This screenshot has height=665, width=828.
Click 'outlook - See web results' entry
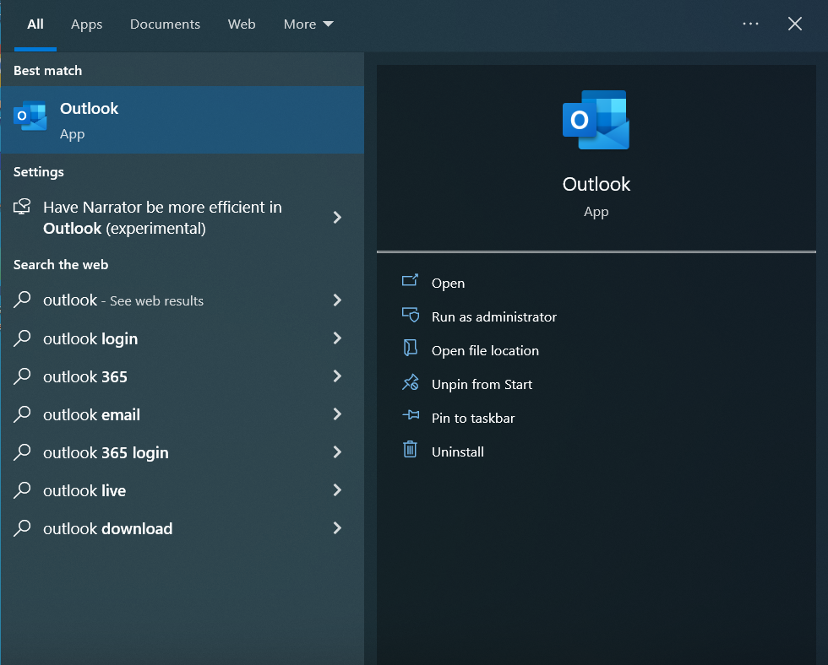182,300
